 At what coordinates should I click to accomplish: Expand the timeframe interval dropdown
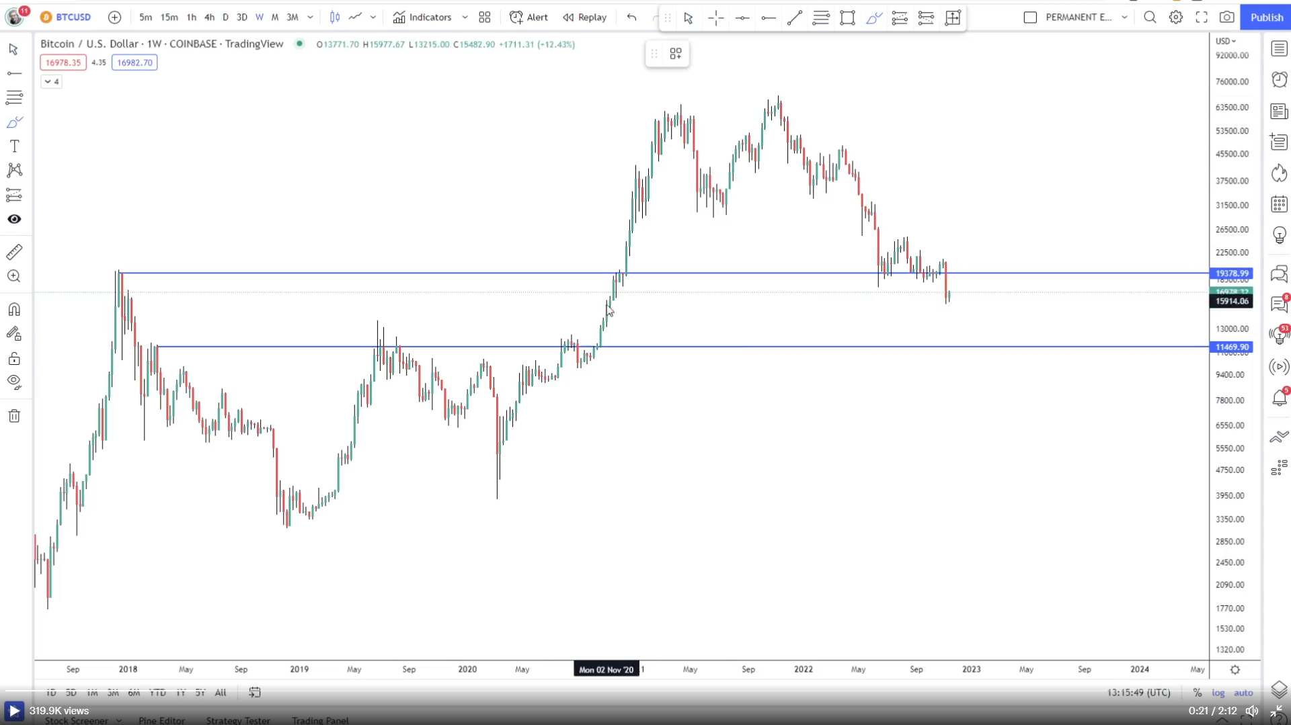click(x=310, y=17)
